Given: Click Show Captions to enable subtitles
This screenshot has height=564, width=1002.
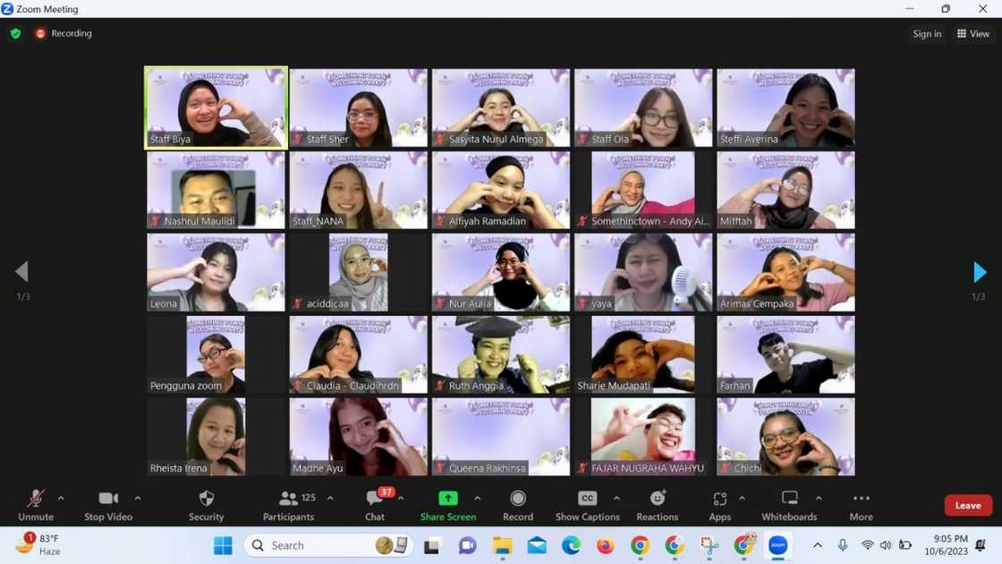Looking at the screenshot, I should (x=586, y=504).
